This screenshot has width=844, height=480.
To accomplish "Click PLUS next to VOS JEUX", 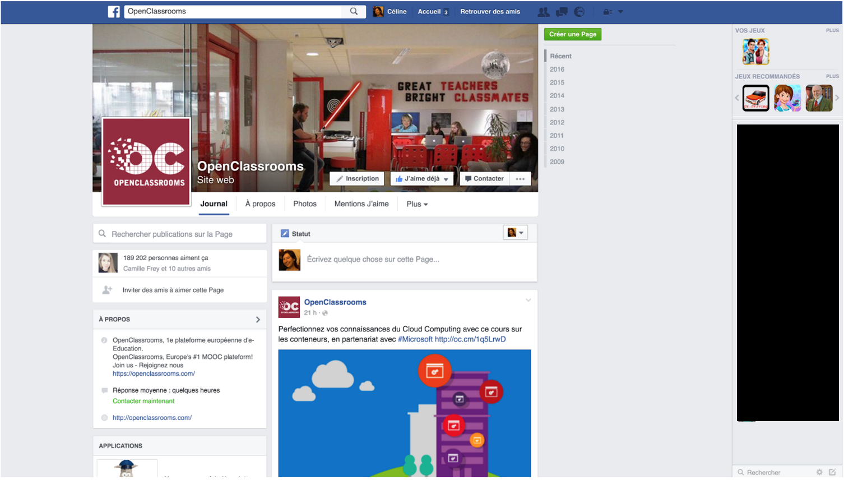I will point(832,30).
